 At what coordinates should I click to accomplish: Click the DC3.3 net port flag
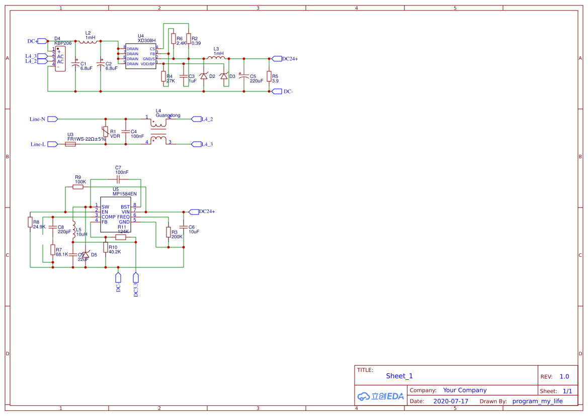pyautogui.click(x=136, y=277)
